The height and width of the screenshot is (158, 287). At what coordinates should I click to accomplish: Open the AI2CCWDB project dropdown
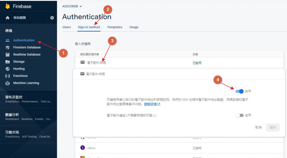tap(72, 6)
